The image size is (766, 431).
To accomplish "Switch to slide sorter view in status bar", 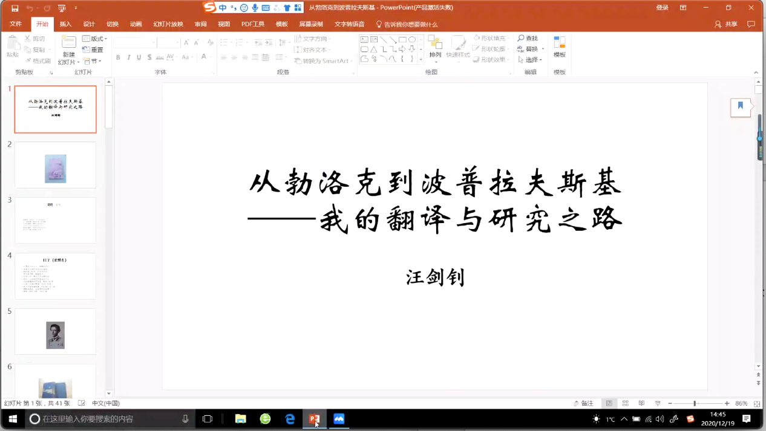I will point(625,403).
